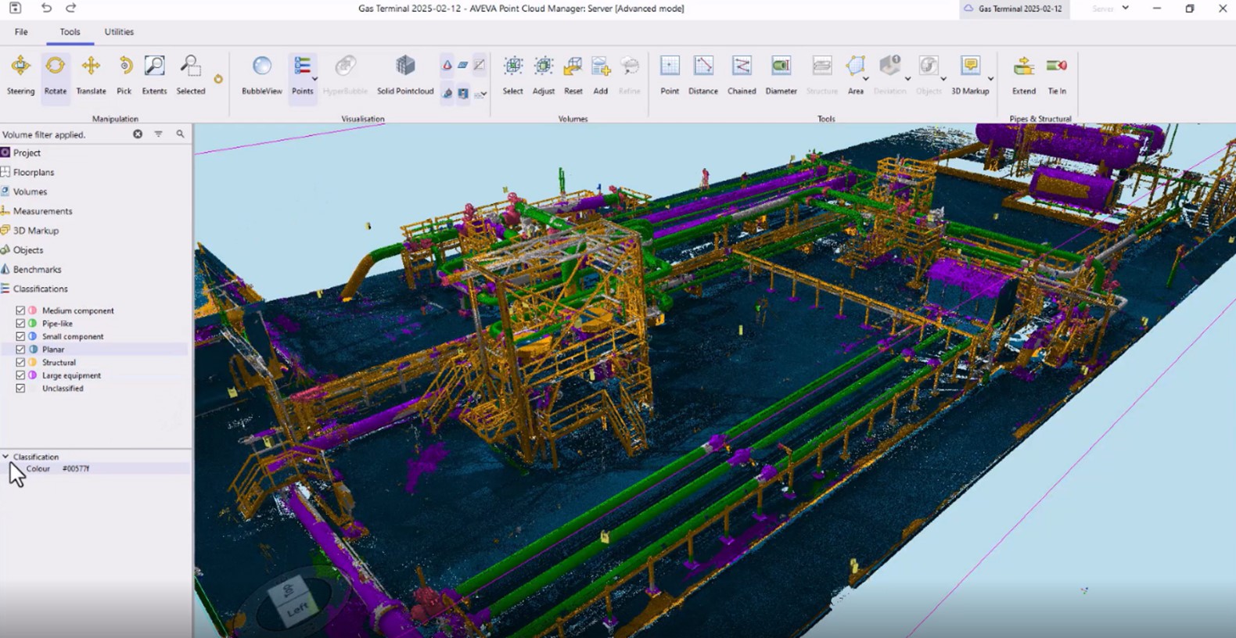Open the Gas Terminal 2025-02-12 project tab
The width and height of the screenshot is (1236, 638).
pos(1012,9)
